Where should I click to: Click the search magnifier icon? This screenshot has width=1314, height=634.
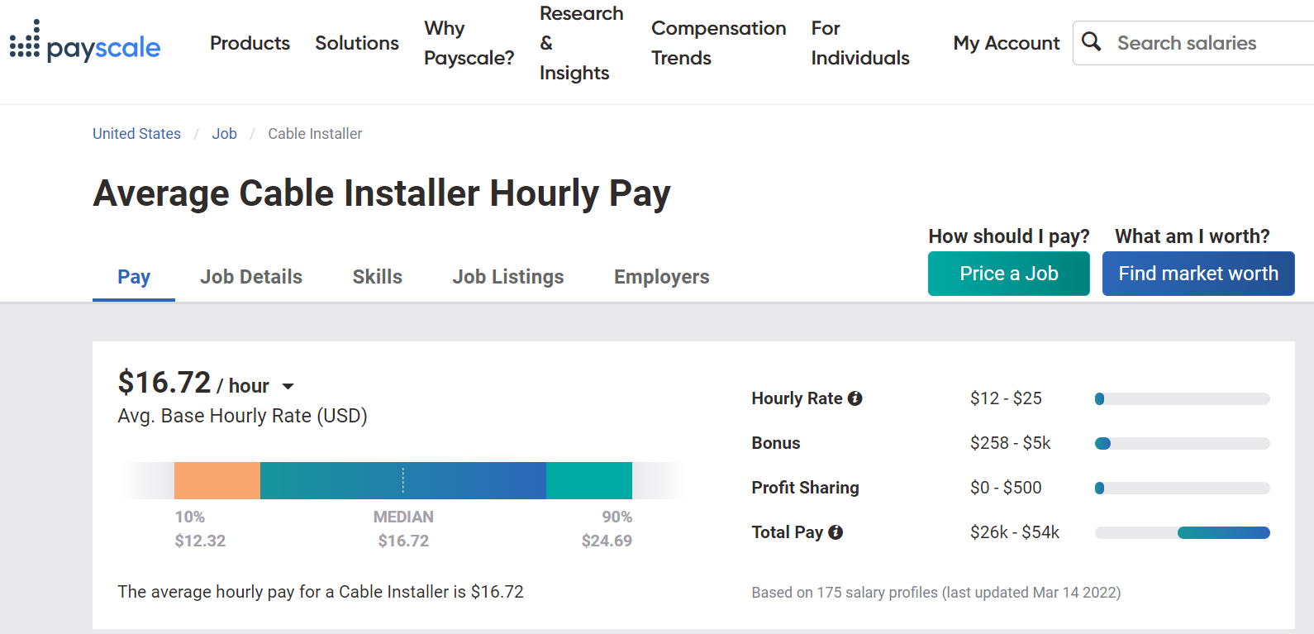click(1092, 42)
